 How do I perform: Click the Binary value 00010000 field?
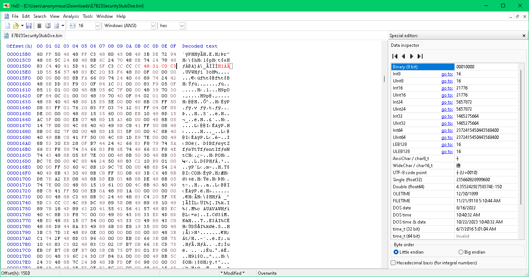tap(486, 67)
